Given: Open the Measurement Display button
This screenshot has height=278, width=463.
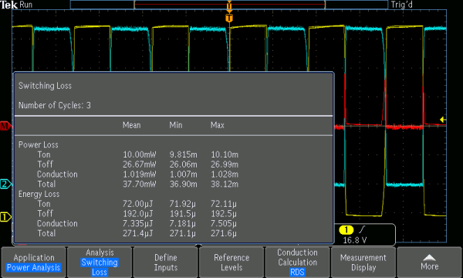Looking at the screenshot, I should (x=363, y=263).
